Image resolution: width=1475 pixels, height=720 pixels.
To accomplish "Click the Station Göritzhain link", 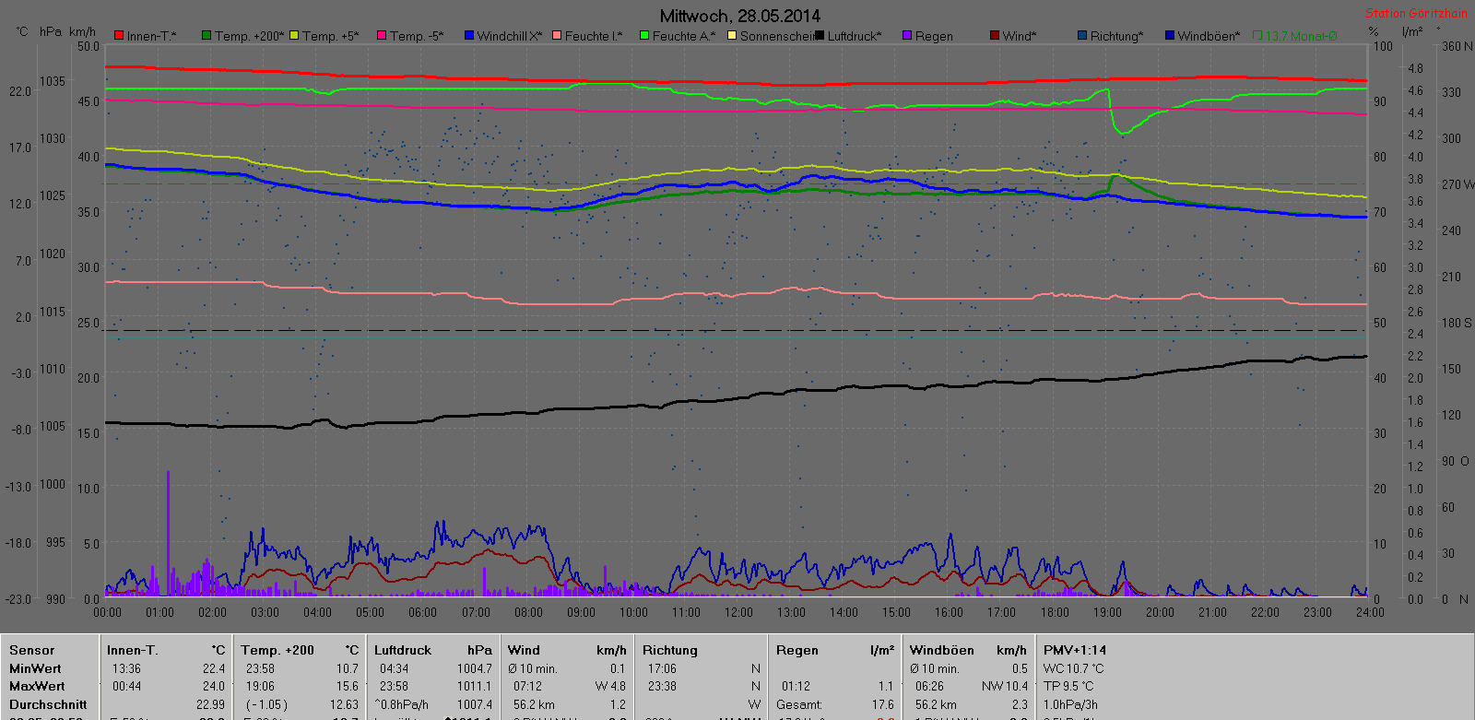I will pyautogui.click(x=1415, y=13).
